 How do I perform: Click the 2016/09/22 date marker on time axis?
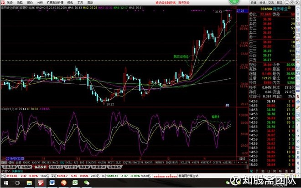click(x=15, y=158)
